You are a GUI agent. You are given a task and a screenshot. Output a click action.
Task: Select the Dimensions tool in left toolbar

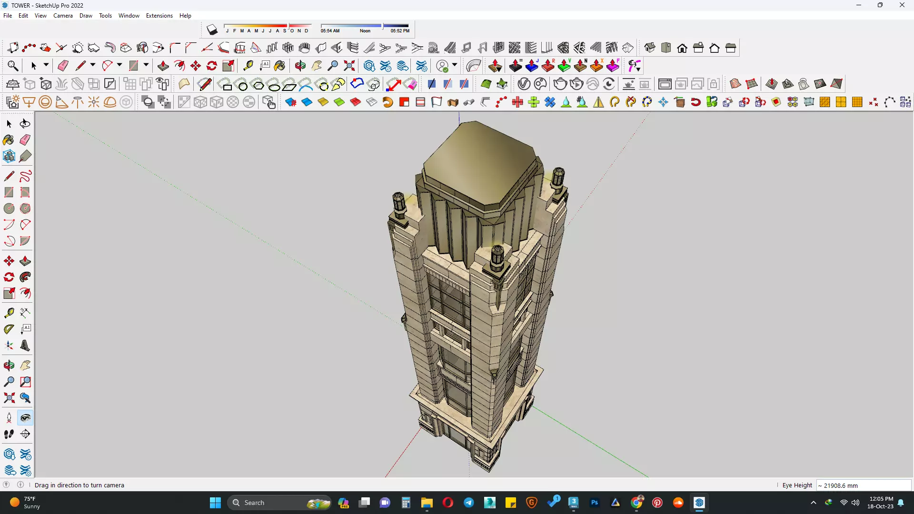pos(25,313)
